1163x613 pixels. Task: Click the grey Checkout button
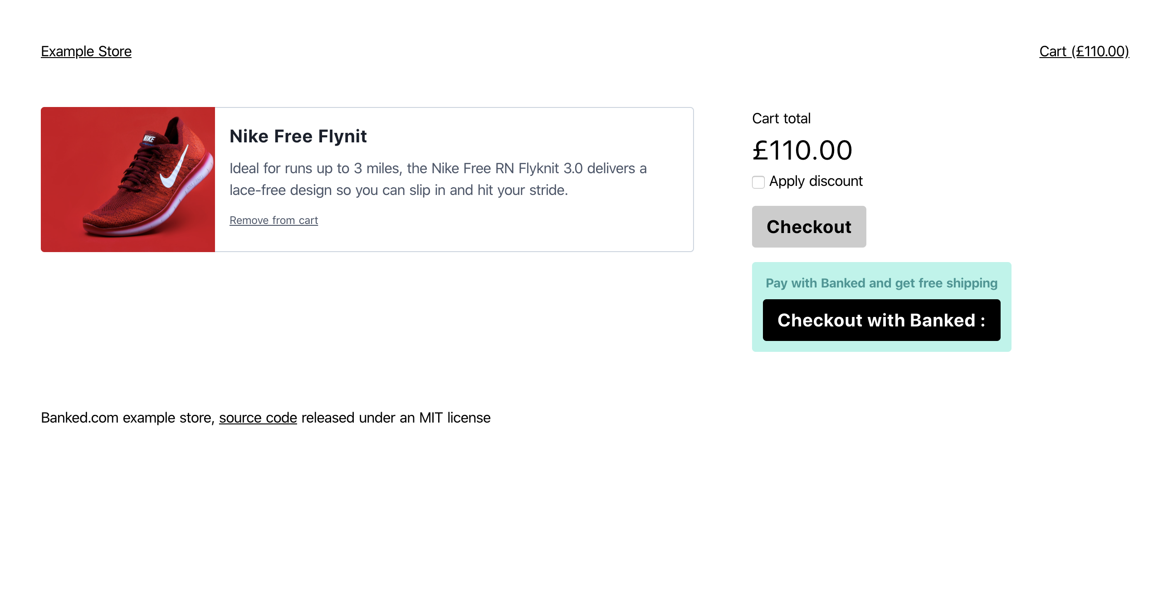pyautogui.click(x=809, y=227)
